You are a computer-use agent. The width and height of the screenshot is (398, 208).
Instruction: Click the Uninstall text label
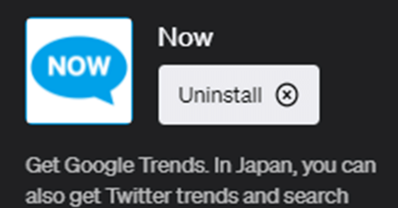tap(220, 95)
